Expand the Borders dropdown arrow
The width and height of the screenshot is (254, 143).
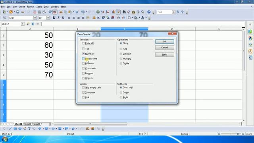pyautogui.click(x=132, y=18)
